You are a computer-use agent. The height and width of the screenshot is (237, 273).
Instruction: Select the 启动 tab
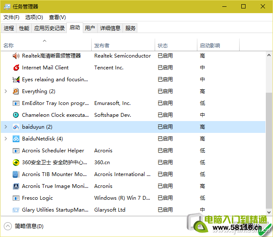[x=75, y=28]
